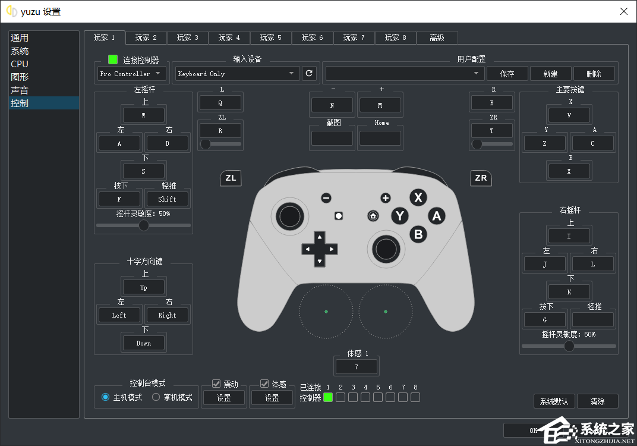The height and width of the screenshot is (446, 637).
Task: Open the Pro Controller type dropdown
Action: click(x=131, y=74)
